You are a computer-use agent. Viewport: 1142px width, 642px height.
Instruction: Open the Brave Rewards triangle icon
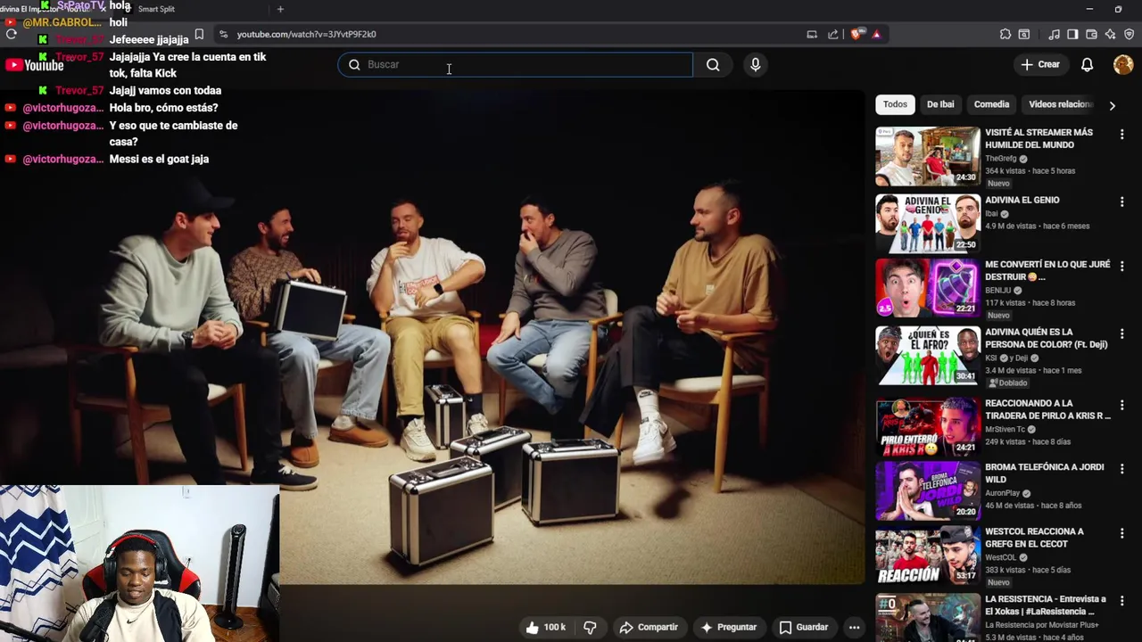click(x=876, y=34)
